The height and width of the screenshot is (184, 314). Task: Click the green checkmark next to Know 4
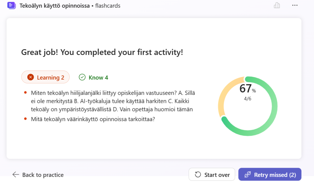(82, 77)
